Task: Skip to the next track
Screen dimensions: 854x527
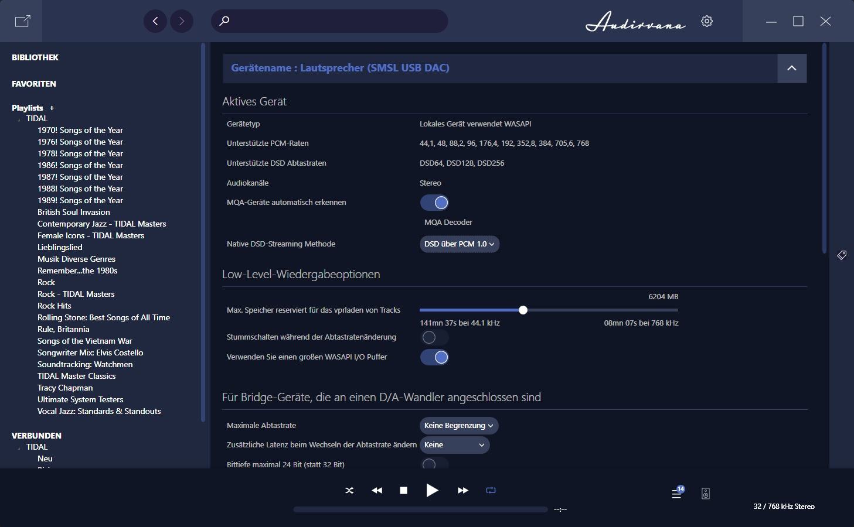Action: 463,491
